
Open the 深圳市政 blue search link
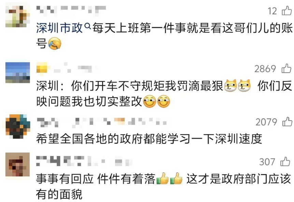pyautogui.click(x=59, y=28)
